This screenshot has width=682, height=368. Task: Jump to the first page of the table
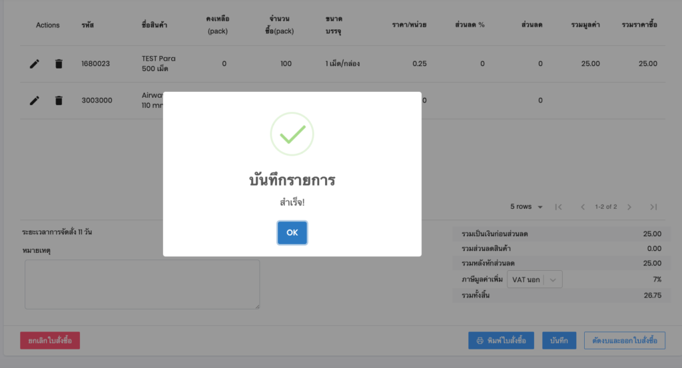559,207
